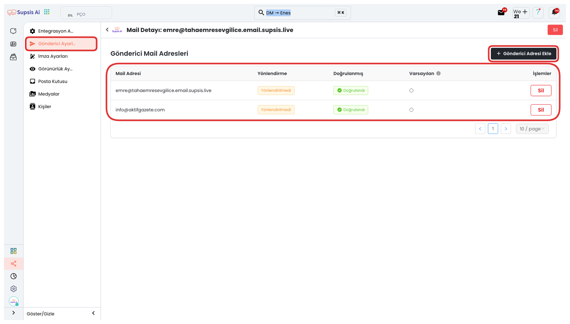Click the search field showing DM Enes
This screenshot has width=570, height=324.
[303, 12]
